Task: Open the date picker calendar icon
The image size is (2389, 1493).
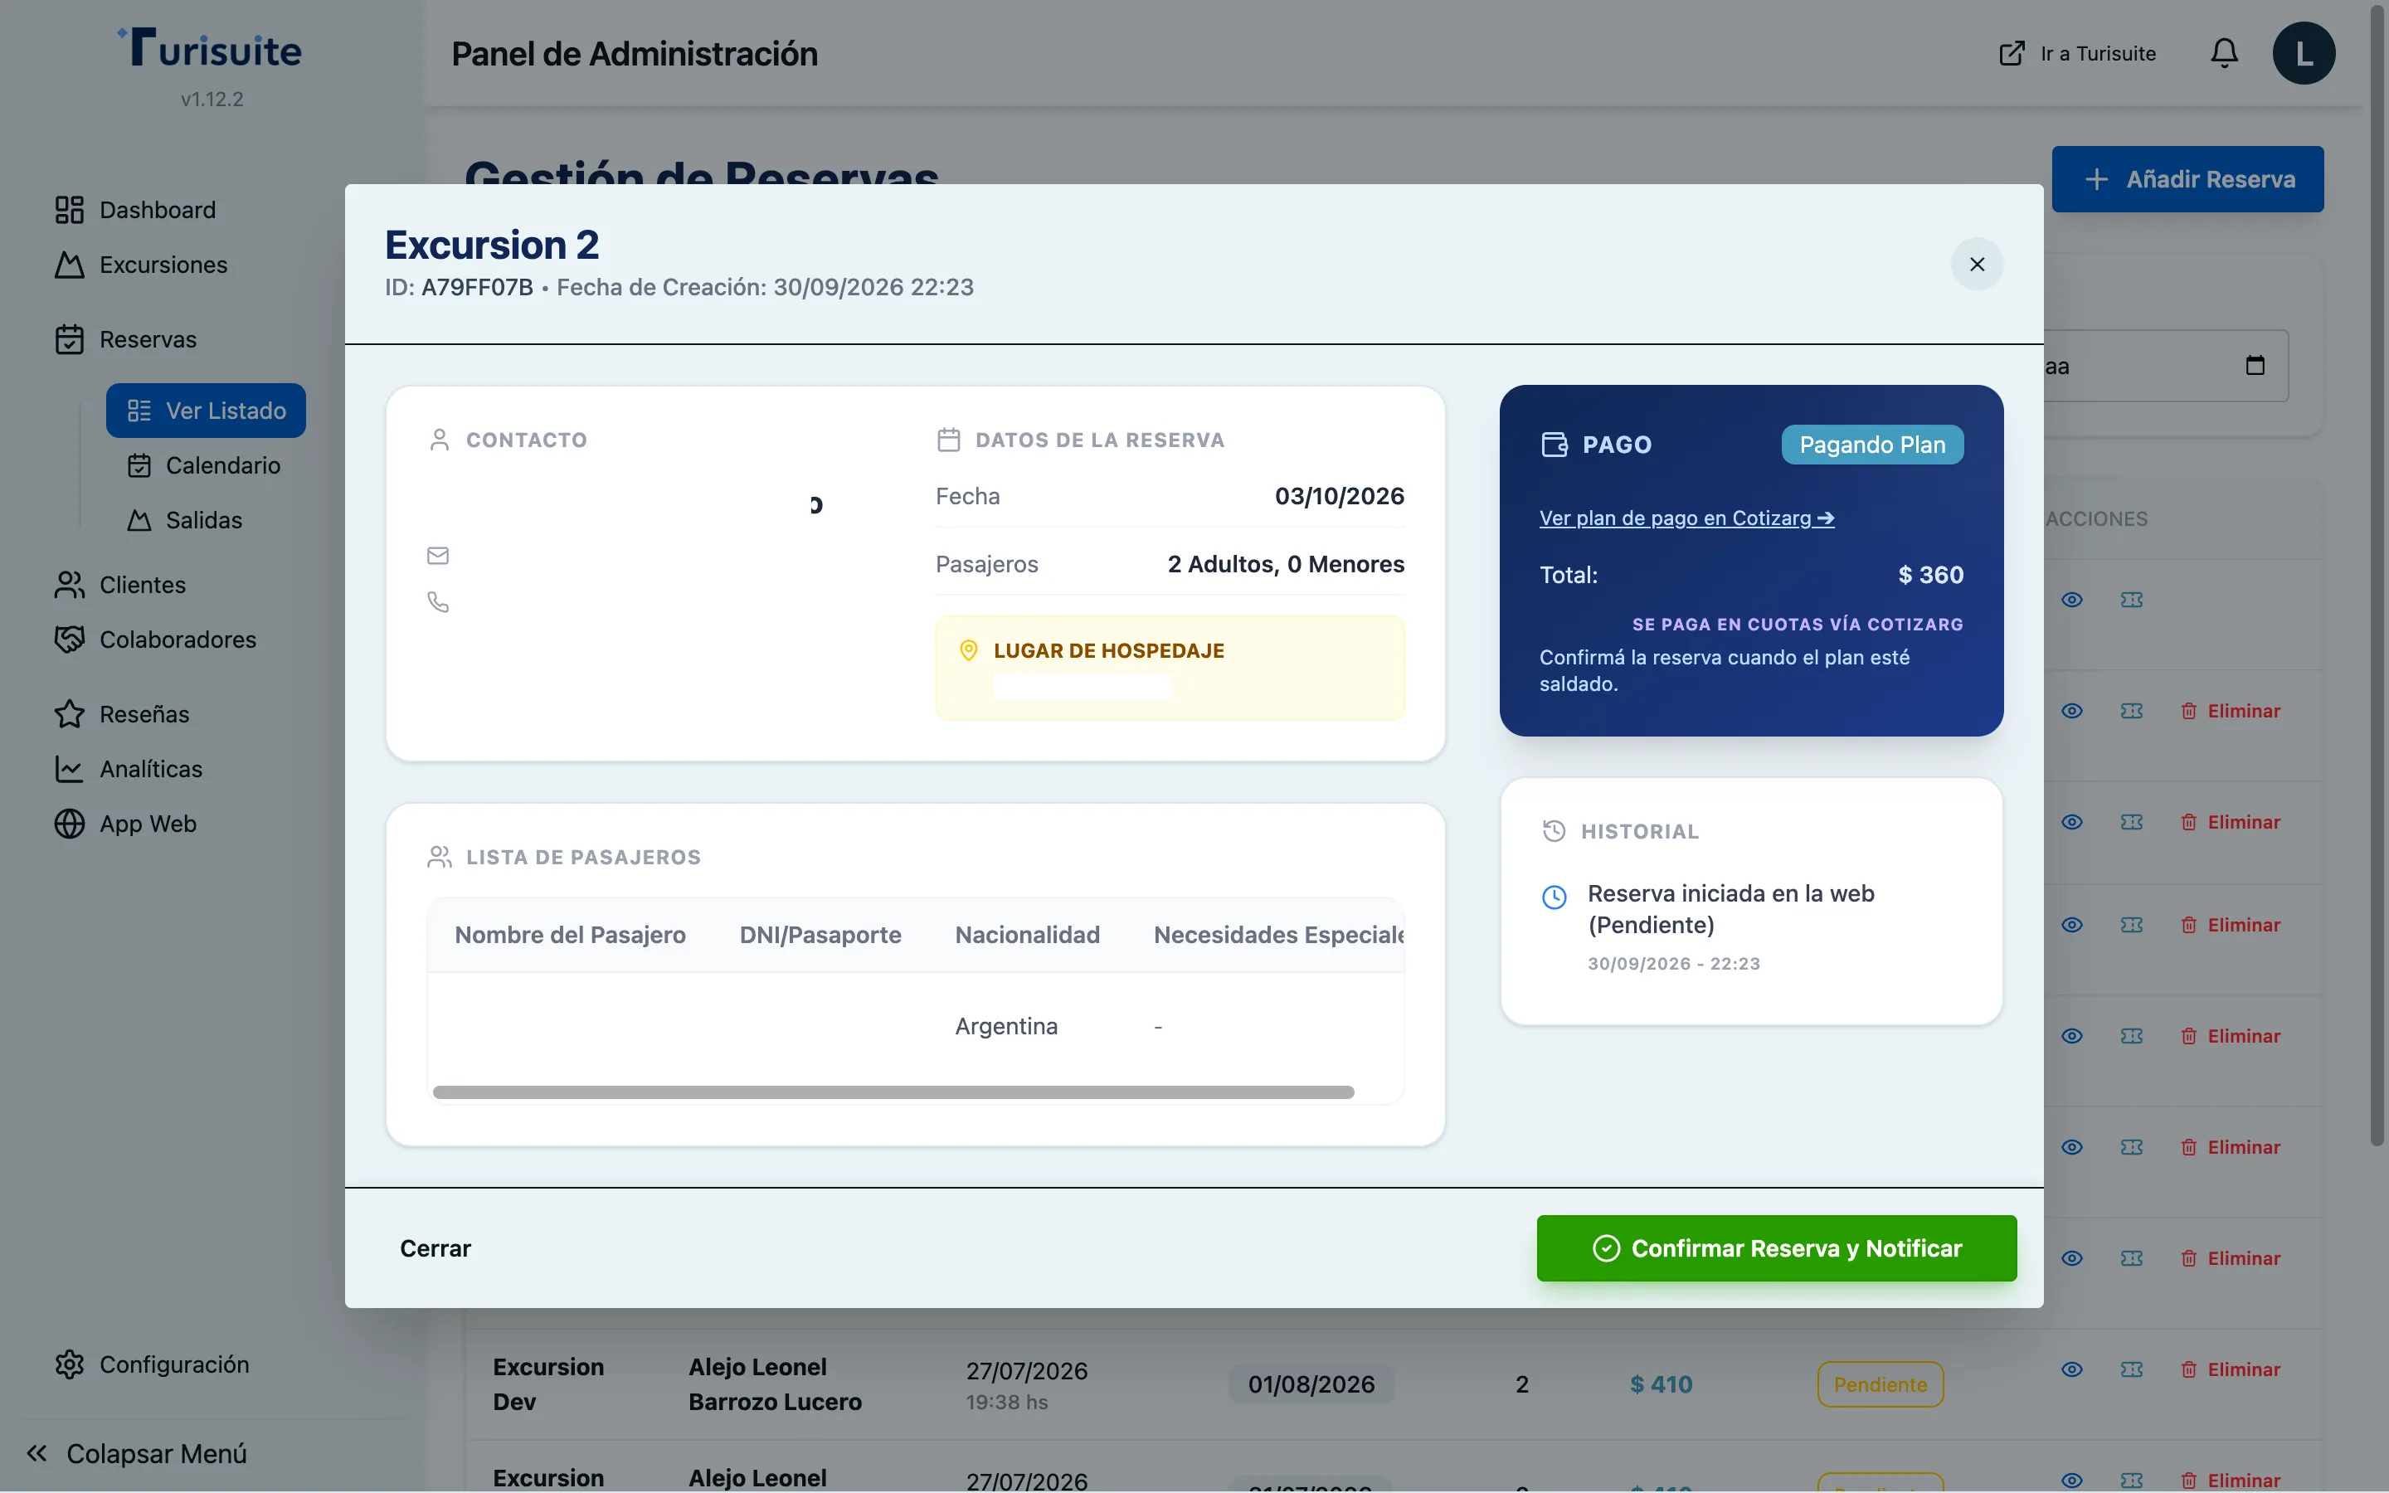Action: click(x=2255, y=365)
